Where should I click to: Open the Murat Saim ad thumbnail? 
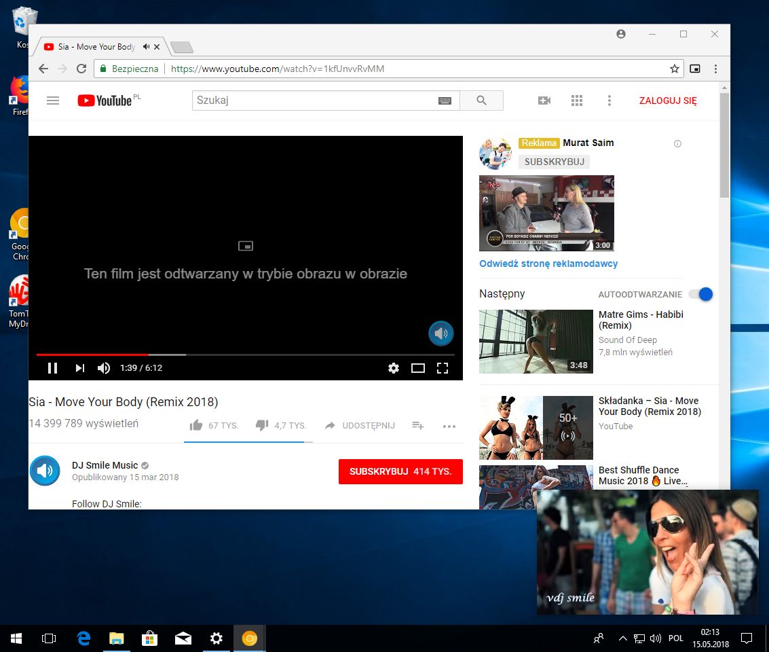tap(546, 213)
